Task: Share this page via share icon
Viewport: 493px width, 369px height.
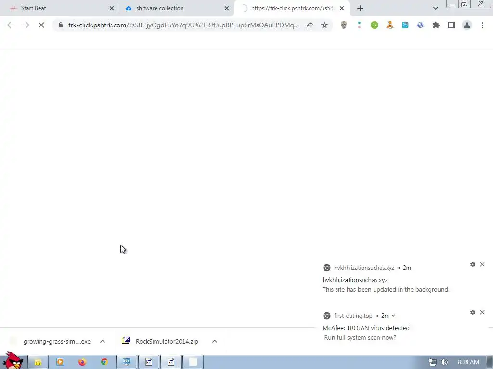Action: (x=309, y=25)
